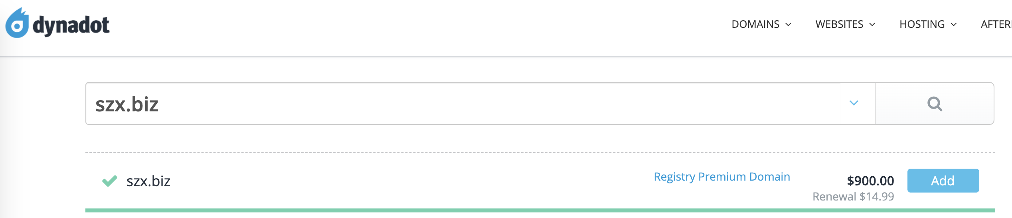The image size is (1012, 218).
Task: Expand the chevron beside WEBSITES
Action: (872, 25)
